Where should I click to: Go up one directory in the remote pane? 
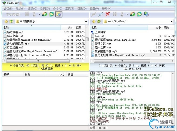click(99, 21)
